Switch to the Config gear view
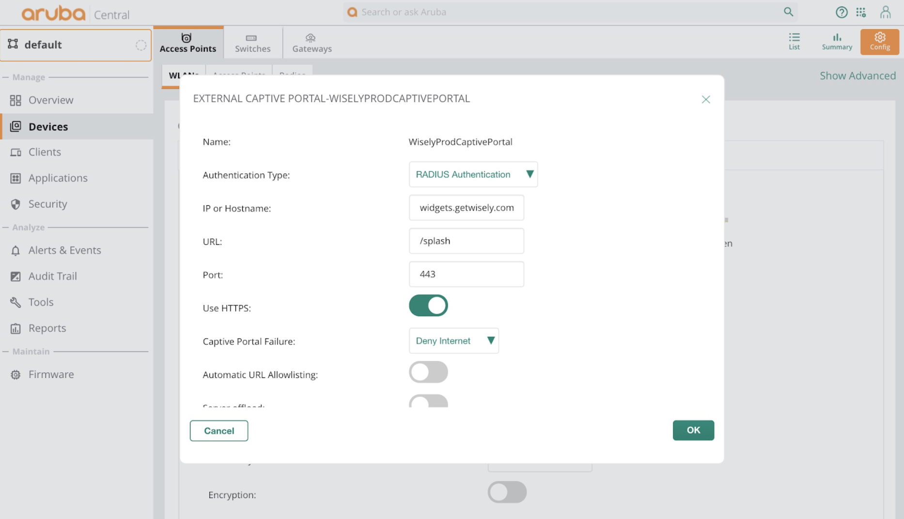904x519 pixels. pos(879,42)
